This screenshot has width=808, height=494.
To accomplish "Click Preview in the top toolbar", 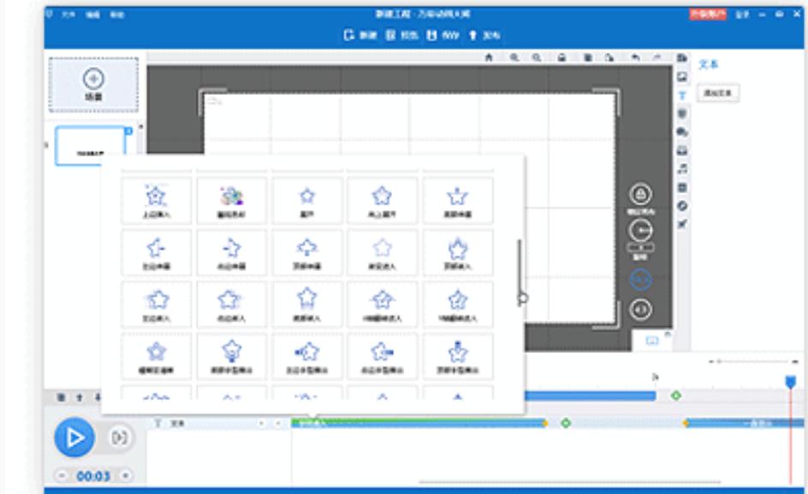I will (402, 35).
